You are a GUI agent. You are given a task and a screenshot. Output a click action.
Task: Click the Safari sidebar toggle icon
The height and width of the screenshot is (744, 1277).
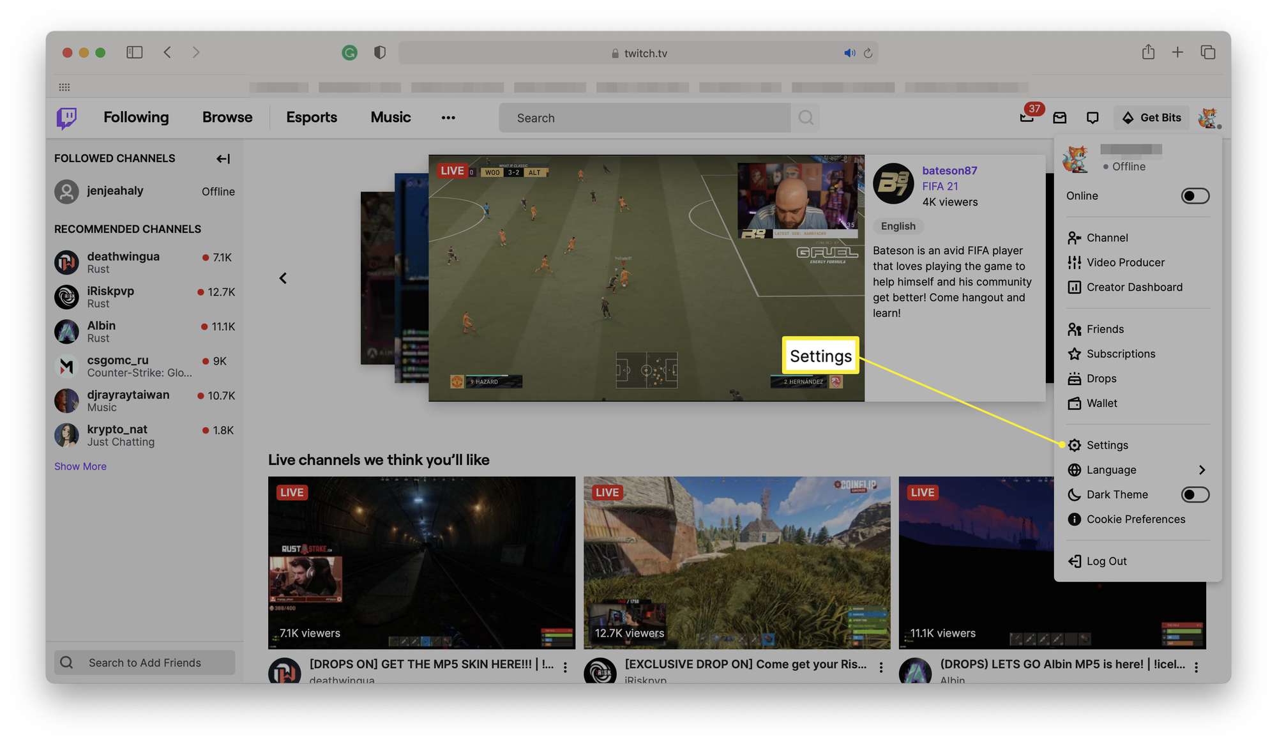[134, 52]
